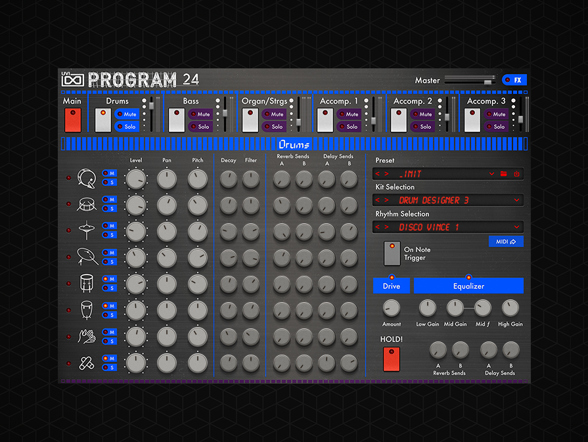Screen dimensions: 588x442
Task: Click the DRUM DESIGNER 3 kit display
Action: (434, 200)
